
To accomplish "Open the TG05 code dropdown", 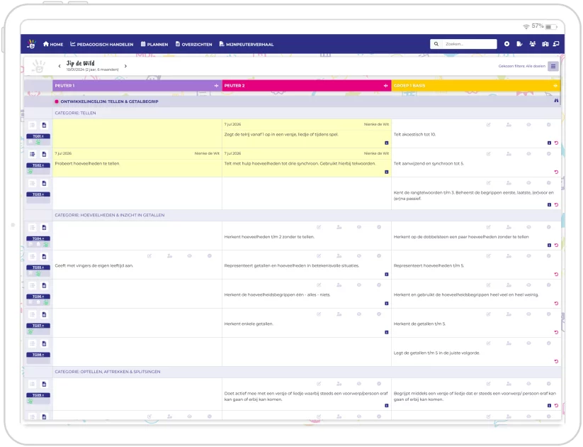I will [38, 267].
